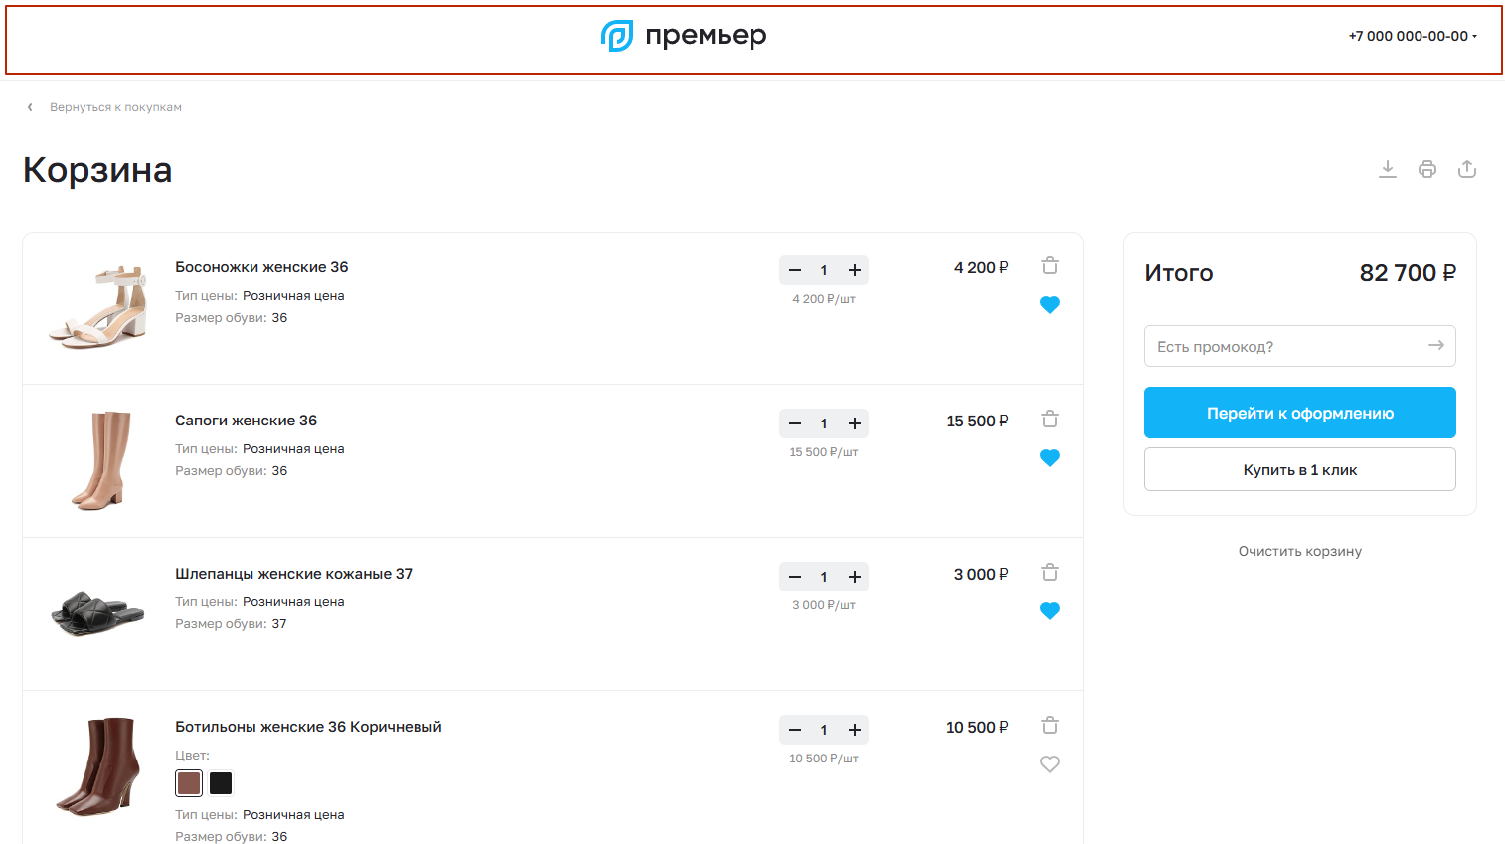Select the brown color swatch for Ботильоны
Screen dimensions: 1505x844
click(189, 783)
